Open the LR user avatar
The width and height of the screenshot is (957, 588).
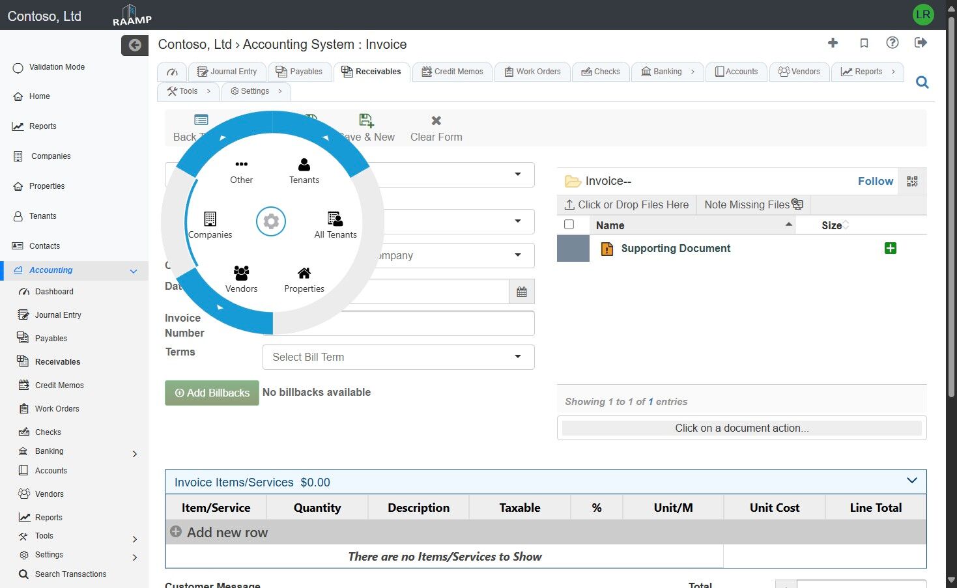pyautogui.click(x=923, y=14)
